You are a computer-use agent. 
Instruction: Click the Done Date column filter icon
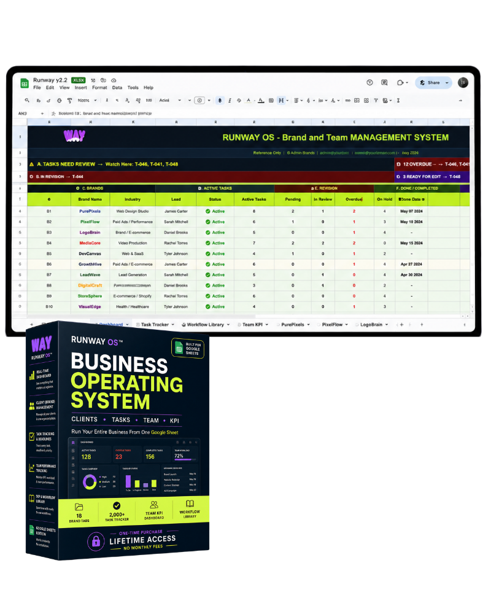click(423, 200)
